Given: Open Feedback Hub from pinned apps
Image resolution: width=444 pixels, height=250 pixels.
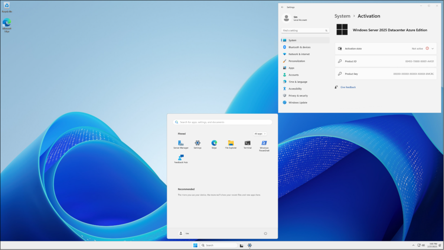Looking at the screenshot, I should pyautogui.click(x=181, y=159).
